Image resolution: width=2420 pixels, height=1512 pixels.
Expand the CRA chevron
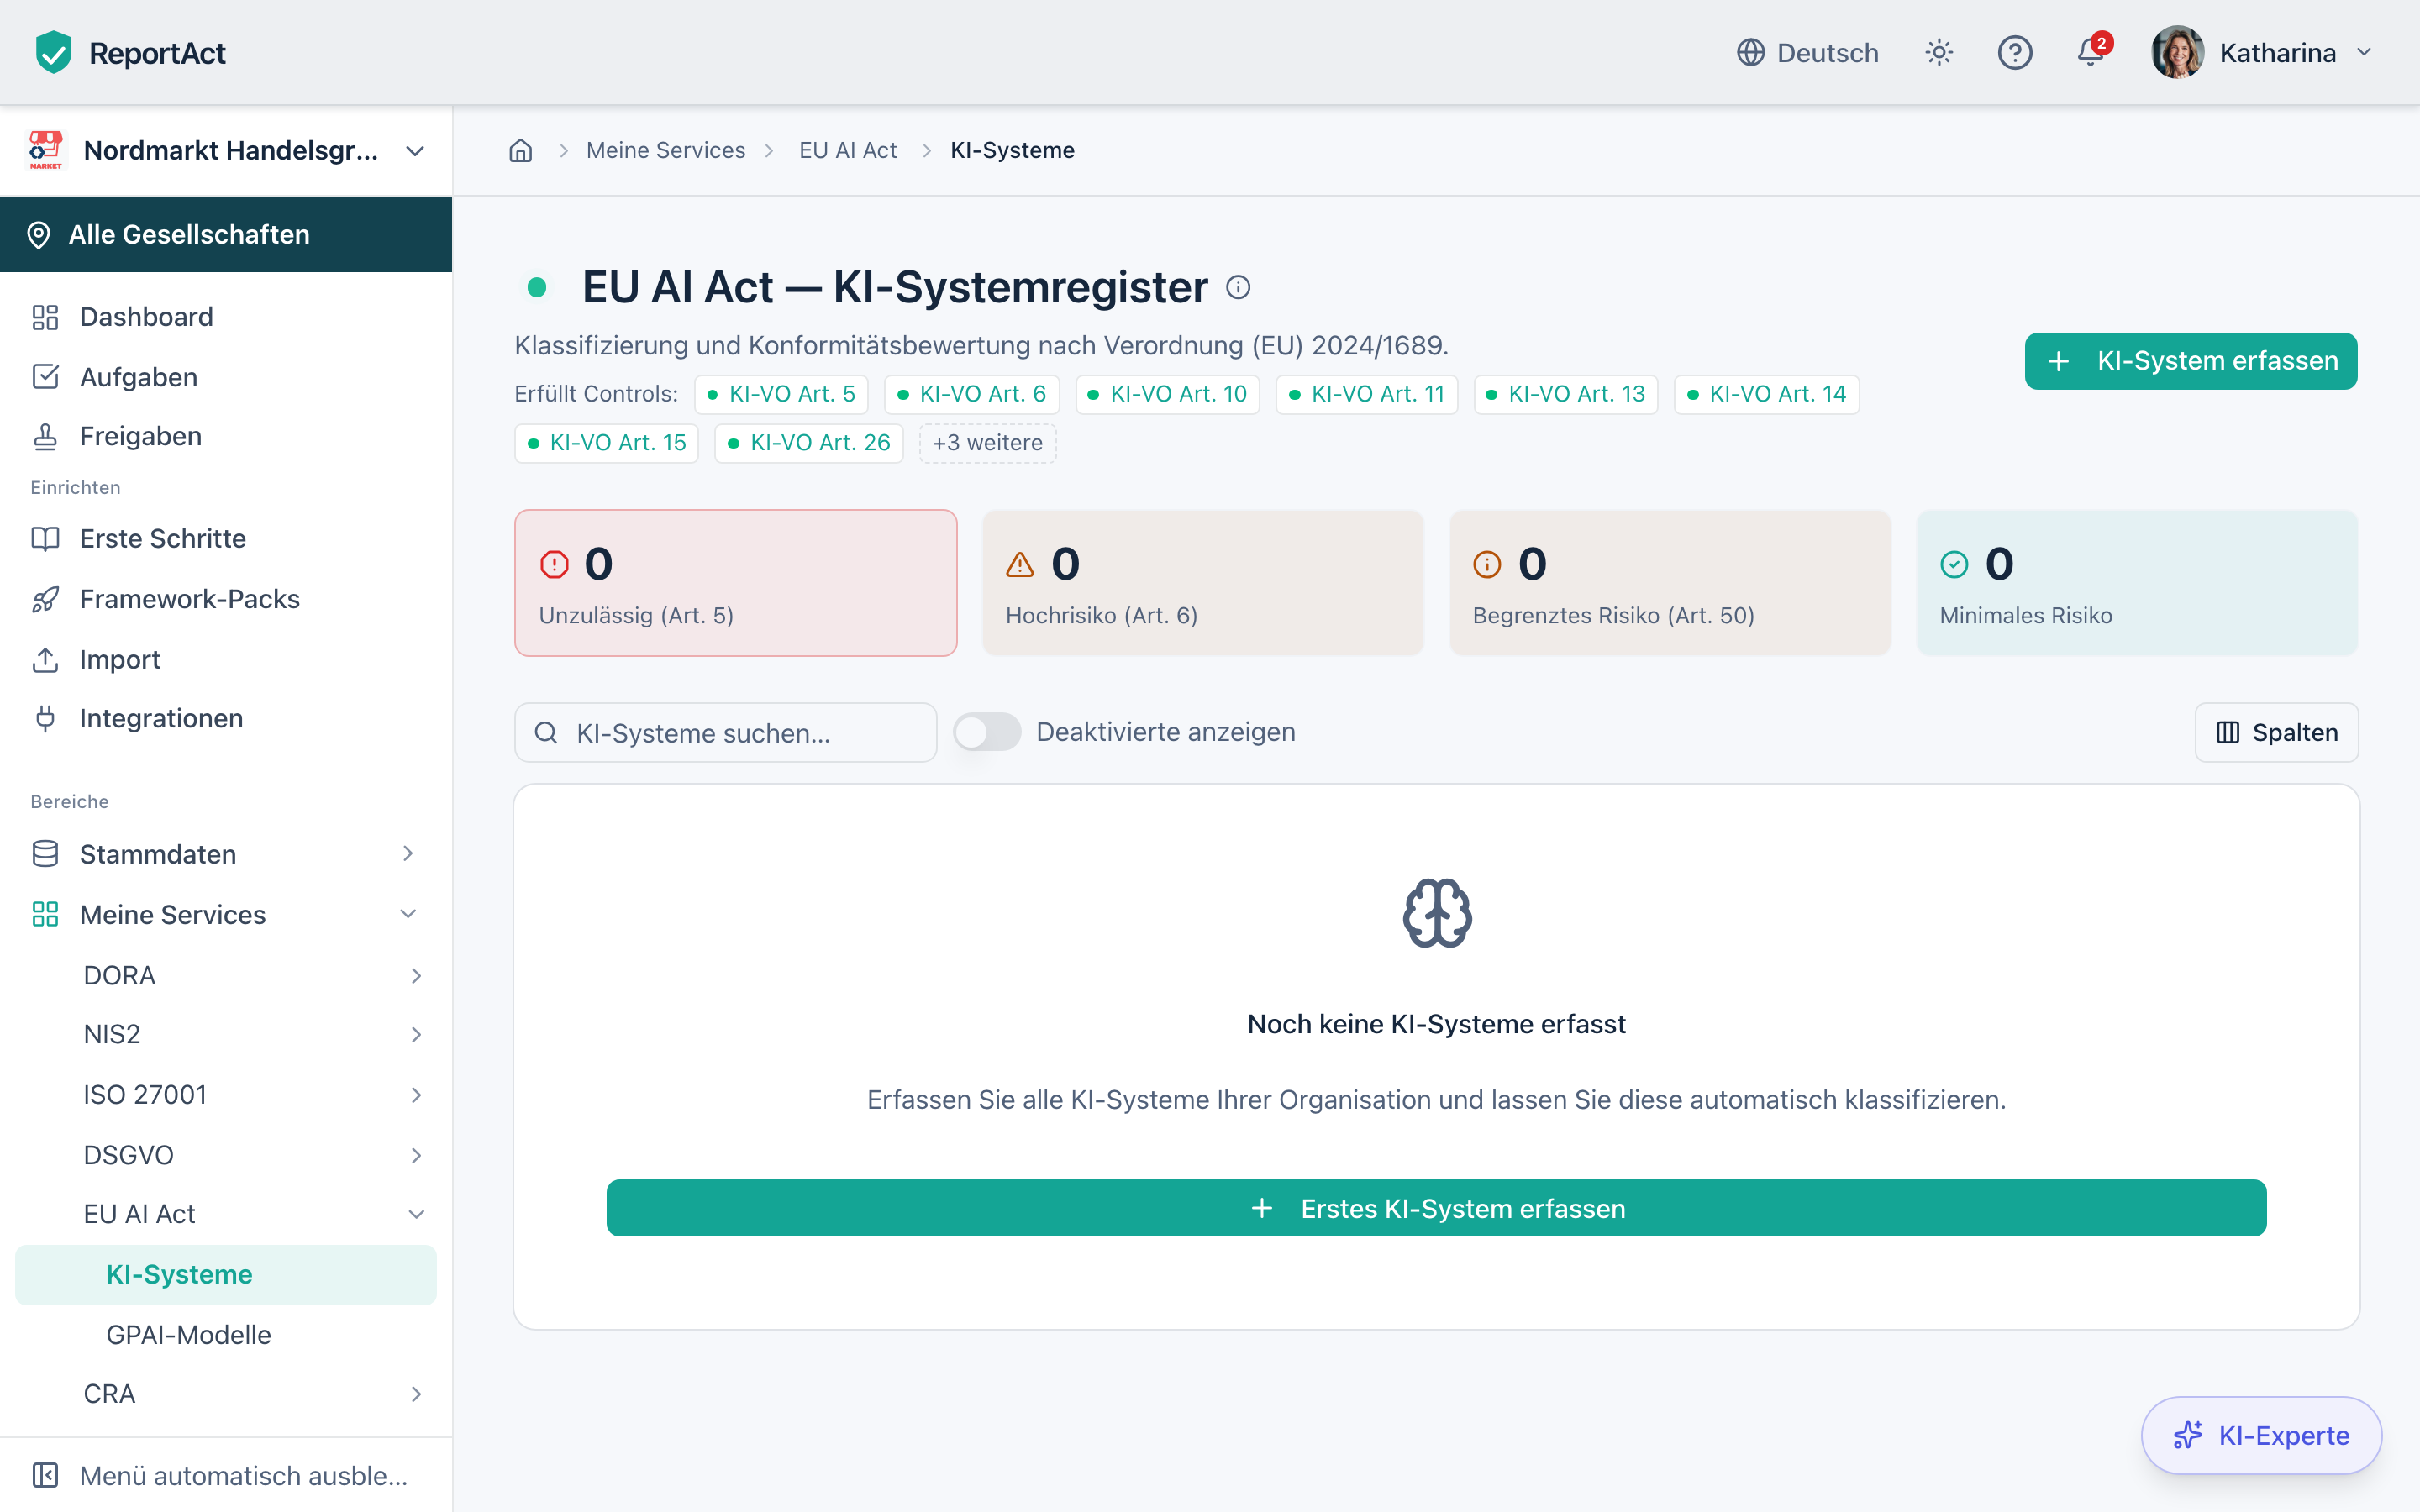pyautogui.click(x=416, y=1394)
